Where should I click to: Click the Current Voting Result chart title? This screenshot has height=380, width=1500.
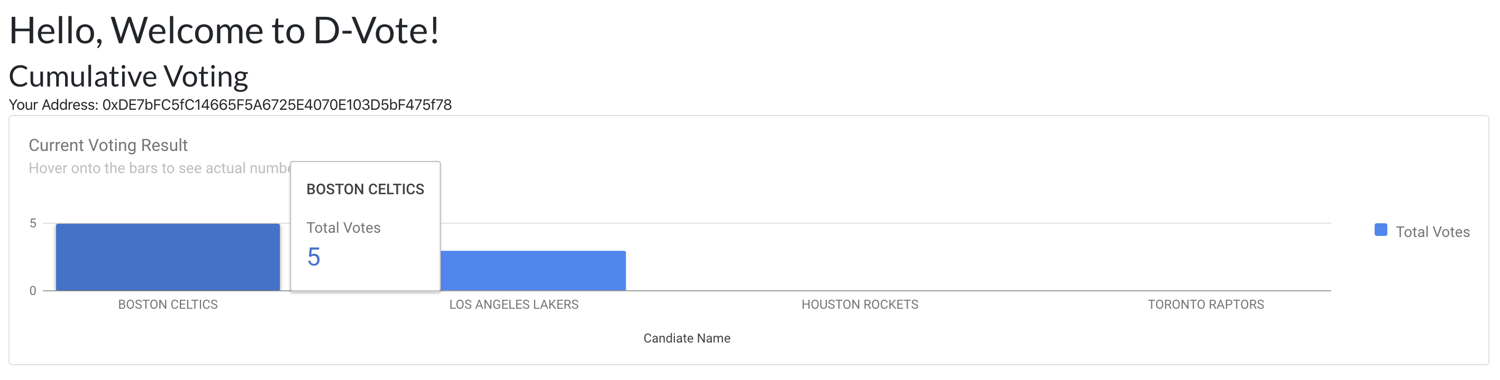108,145
